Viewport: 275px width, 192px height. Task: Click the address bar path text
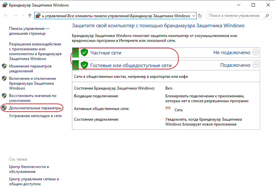pyautogui.click(x=116, y=16)
